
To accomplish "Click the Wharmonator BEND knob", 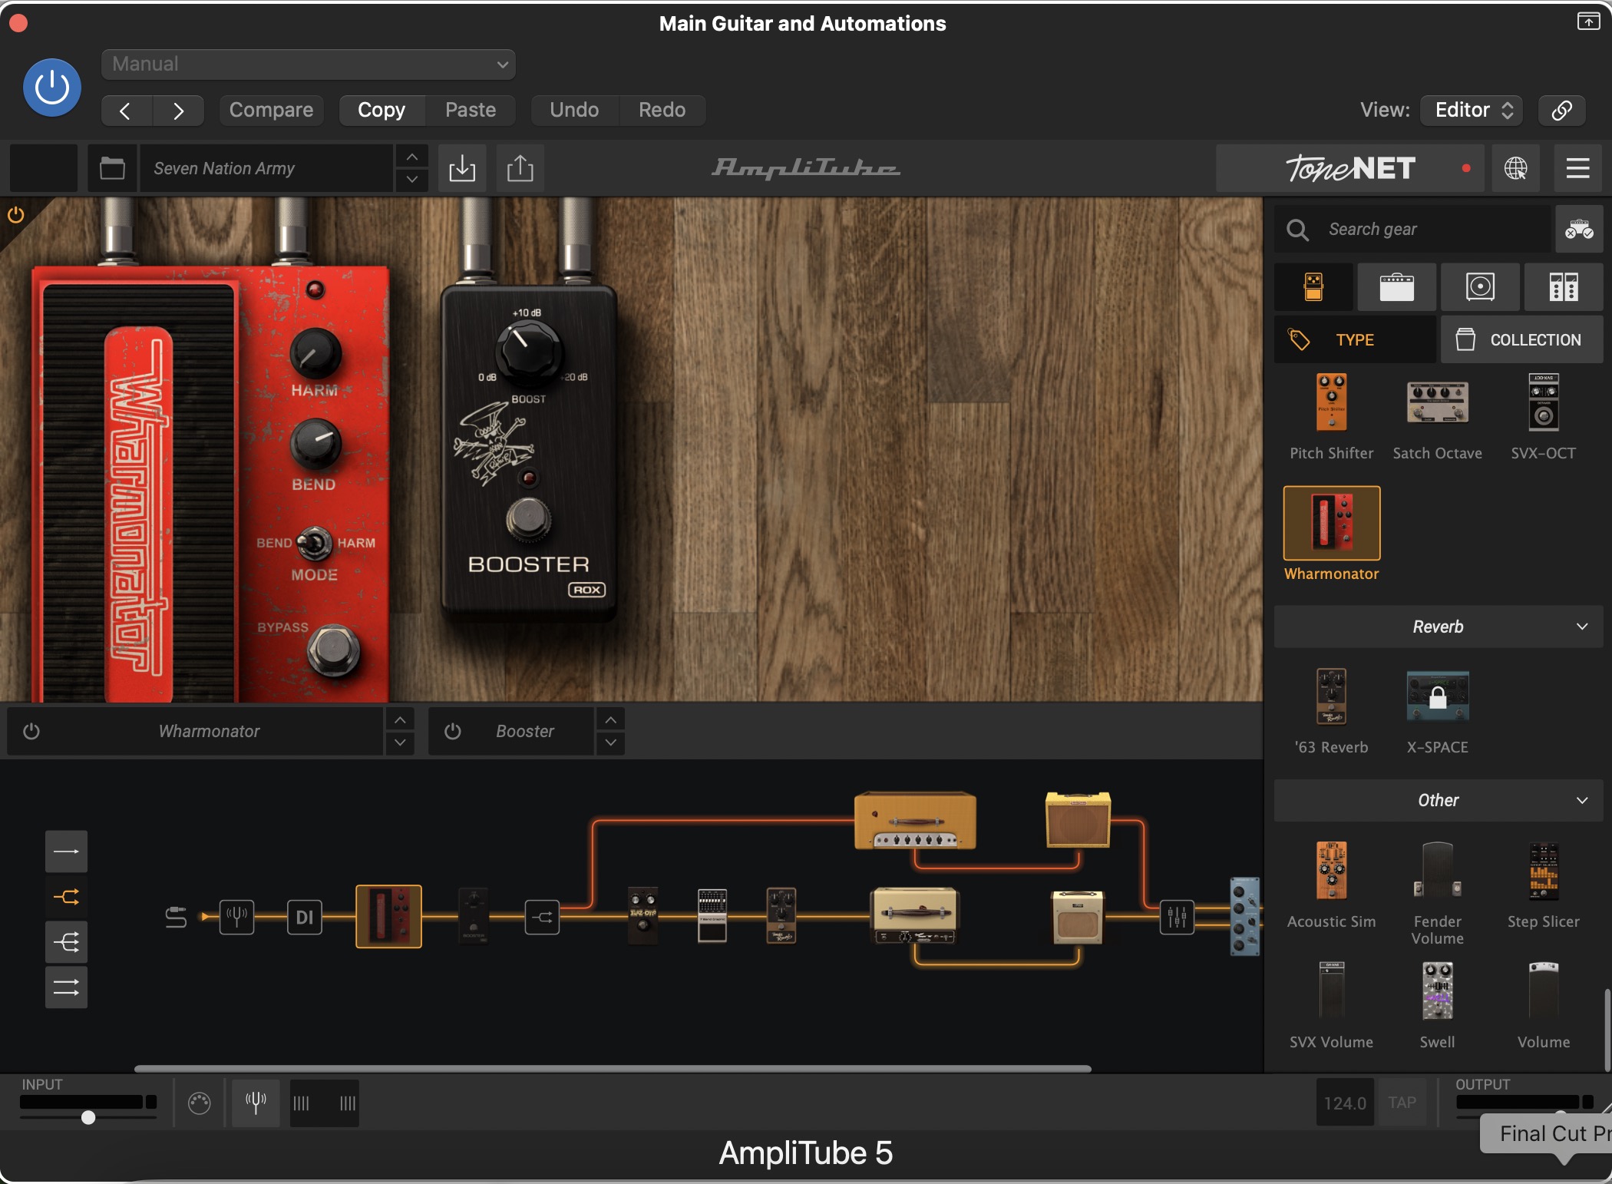I will pos(315,444).
